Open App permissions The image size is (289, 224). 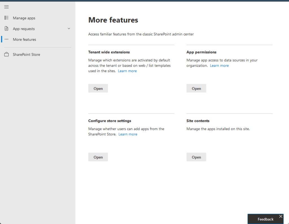pyautogui.click(x=196, y=88)
